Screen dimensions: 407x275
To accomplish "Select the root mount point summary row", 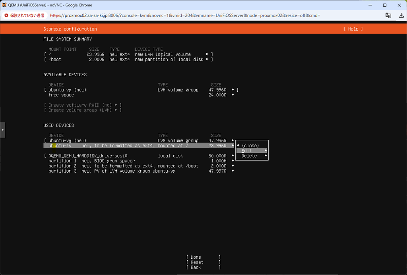I will 128,54.
